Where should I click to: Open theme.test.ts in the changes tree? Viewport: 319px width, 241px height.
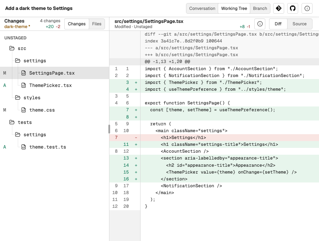pos(54,147)
